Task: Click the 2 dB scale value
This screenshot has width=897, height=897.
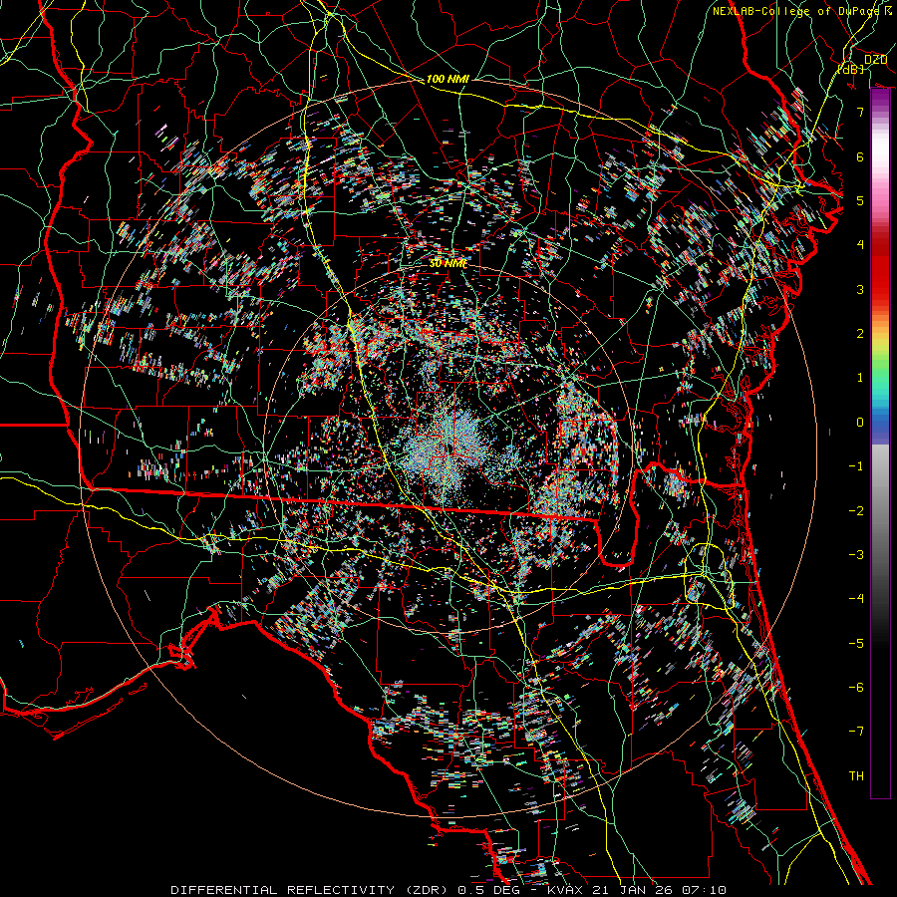Action: coord(860,334)
